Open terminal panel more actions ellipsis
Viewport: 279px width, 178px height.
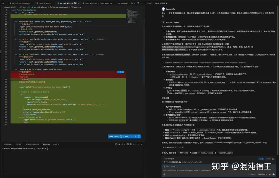click(134, 144)
